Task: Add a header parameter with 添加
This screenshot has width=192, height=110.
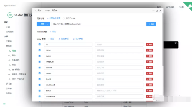Action: click(x=53, y=32)
